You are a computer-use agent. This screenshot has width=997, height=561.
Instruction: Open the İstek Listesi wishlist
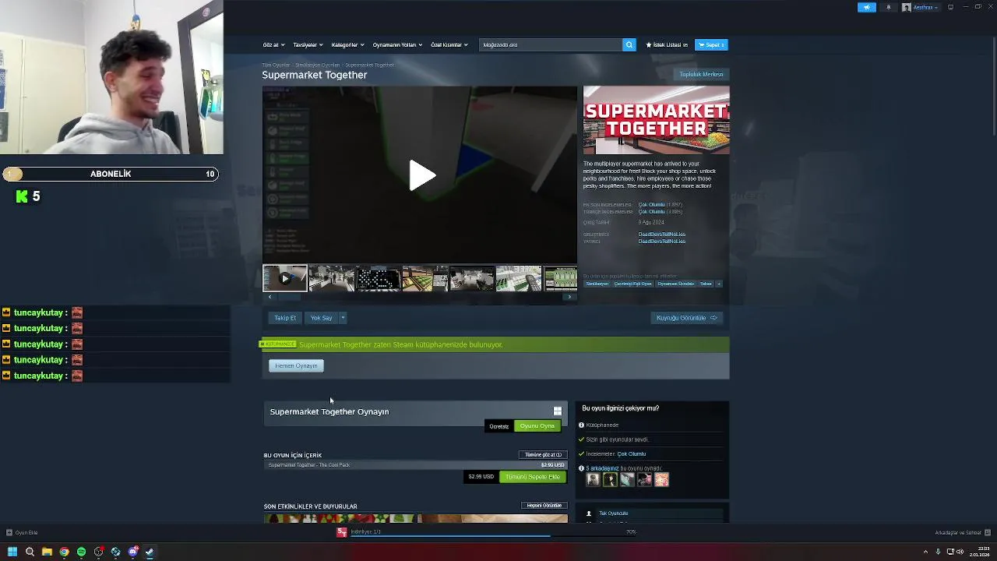[x=667, y=44]
